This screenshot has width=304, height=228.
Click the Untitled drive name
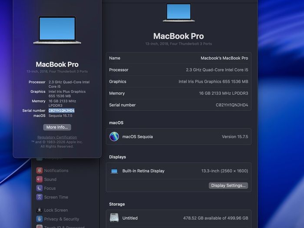pyautogui.click(x=130, y=218)
